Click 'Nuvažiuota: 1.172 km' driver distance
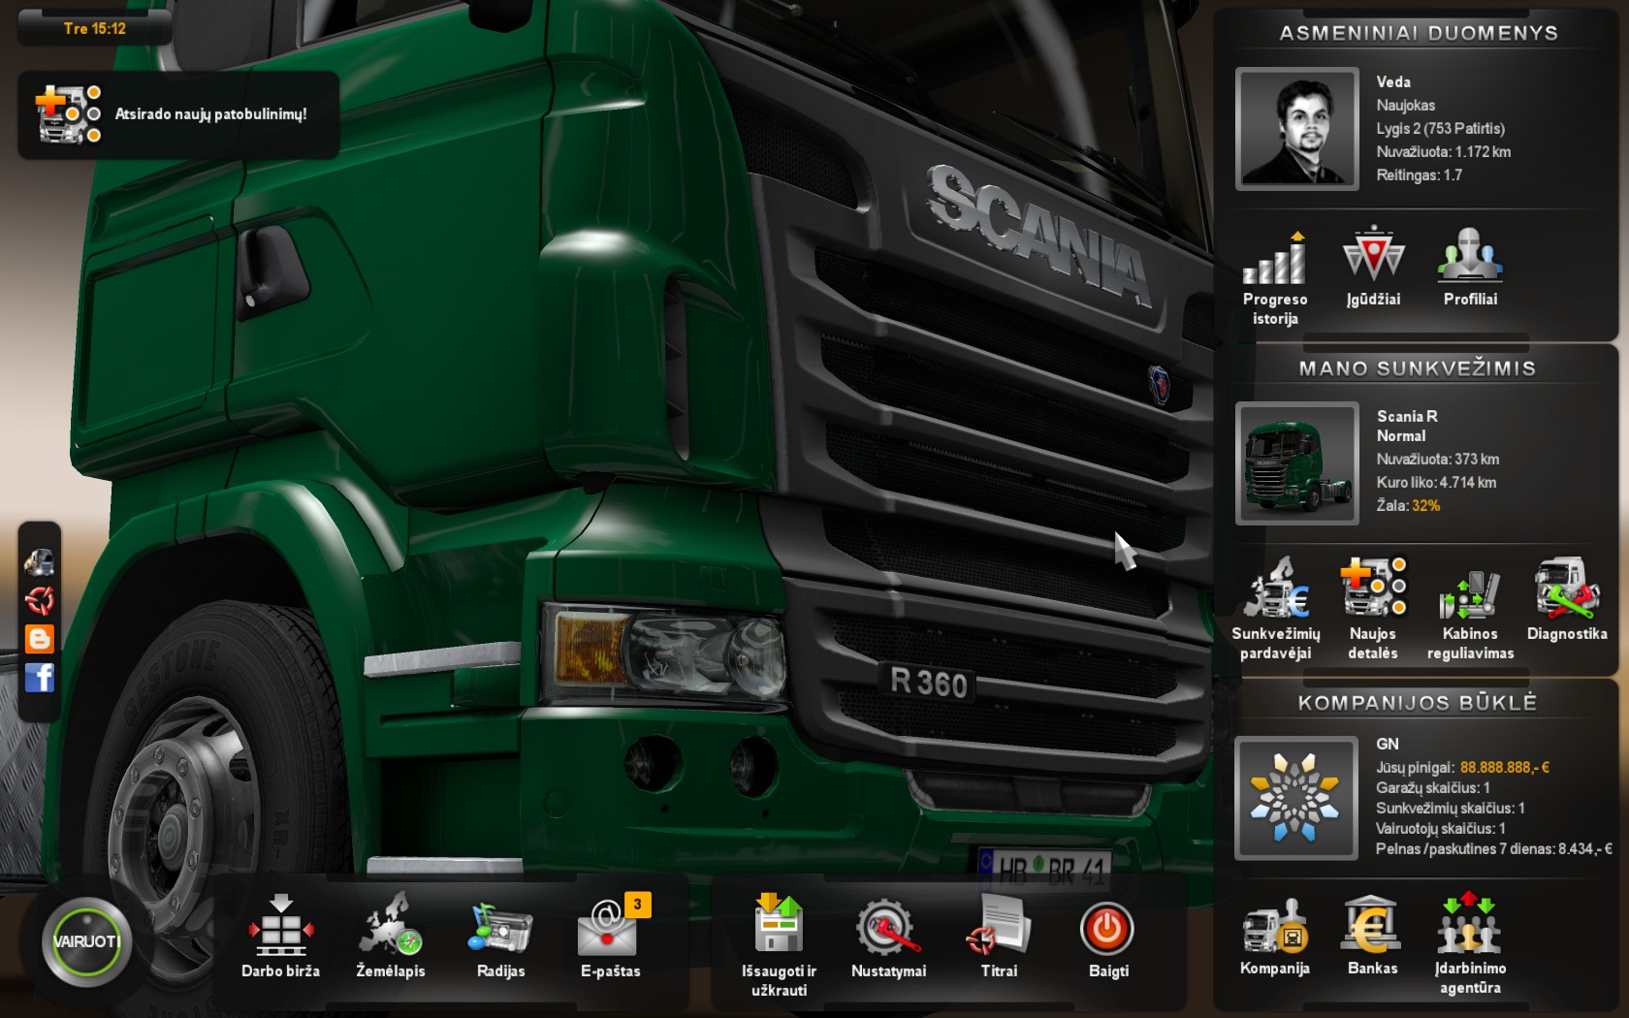The height and width of the screenshot is (1018, 1629). [1443, 152]
